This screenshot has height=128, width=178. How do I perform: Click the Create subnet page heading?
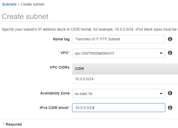(25, 16)
